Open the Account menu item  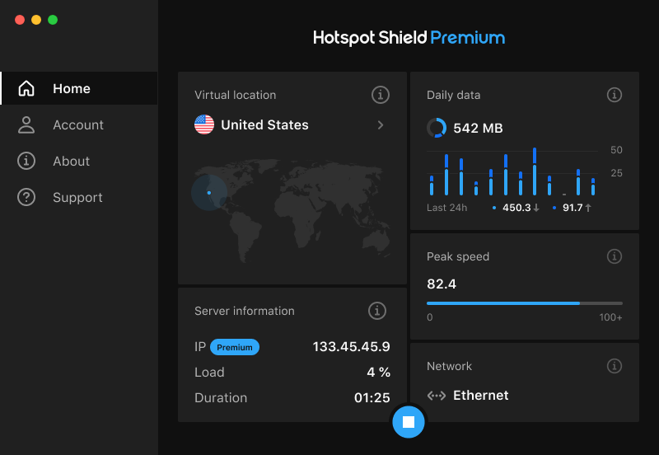click(x=78, y=125)
